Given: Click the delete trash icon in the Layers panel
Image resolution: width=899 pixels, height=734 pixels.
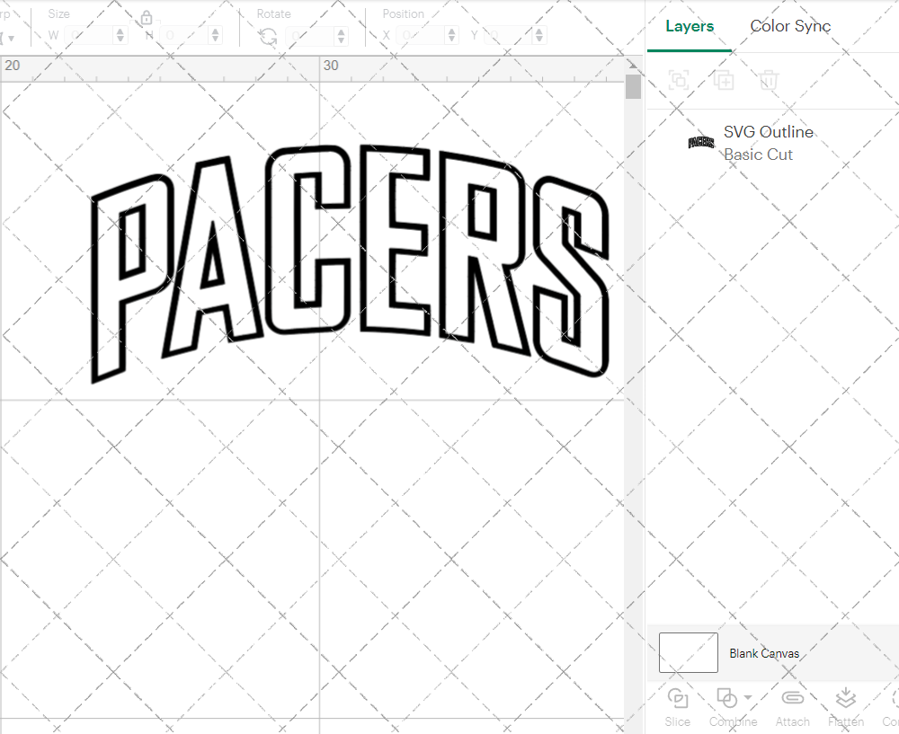Looking at the screenshot, I should coord(769,80).
